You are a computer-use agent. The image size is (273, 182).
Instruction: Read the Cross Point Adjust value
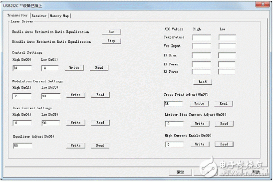[x=224, y=104]
